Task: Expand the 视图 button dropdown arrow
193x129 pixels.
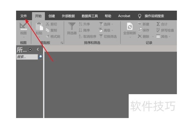Action: click(x=24, y=37)
